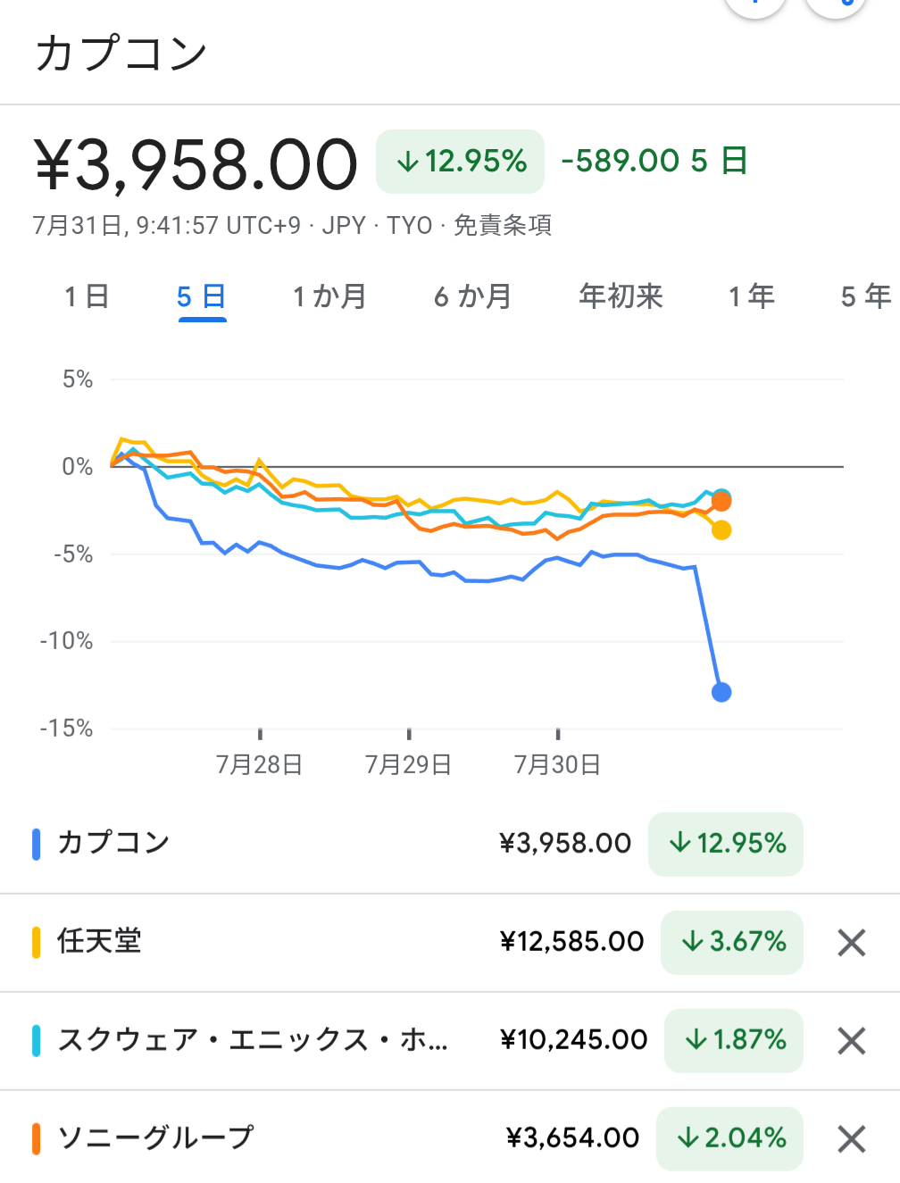This screenshot has width=900, height=1183.
Task: Toggle the 1.87% change badge for スクウェア・エニックス
Action: pos(734,1040)
